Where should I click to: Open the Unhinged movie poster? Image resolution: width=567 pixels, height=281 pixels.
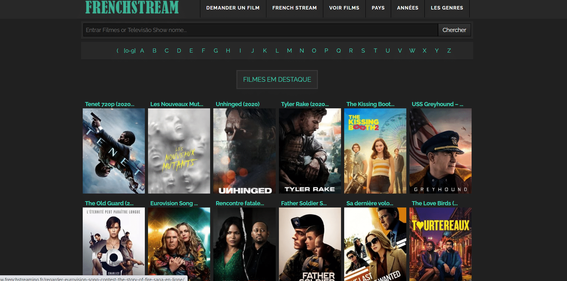[x=244, y=151]
